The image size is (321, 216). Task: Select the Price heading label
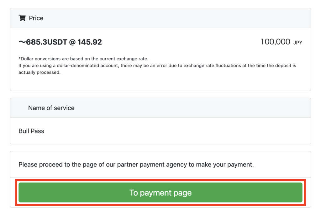tap(36, 18)
